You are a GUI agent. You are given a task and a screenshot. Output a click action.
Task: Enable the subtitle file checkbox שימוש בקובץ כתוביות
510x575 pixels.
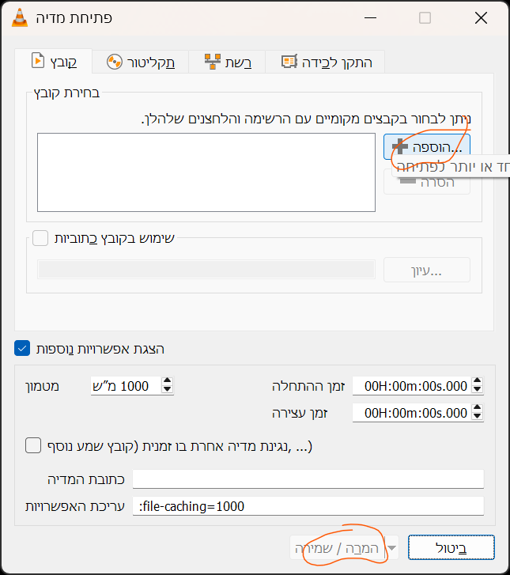[40, 238]
